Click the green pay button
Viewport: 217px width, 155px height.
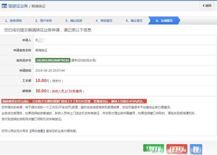click(154, 148)
